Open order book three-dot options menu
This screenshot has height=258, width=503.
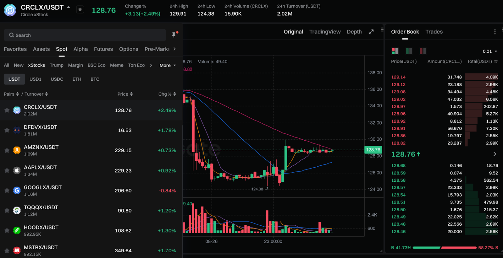pos(495,32)
